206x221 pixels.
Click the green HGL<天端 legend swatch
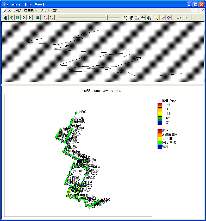[x=160, y=143]
